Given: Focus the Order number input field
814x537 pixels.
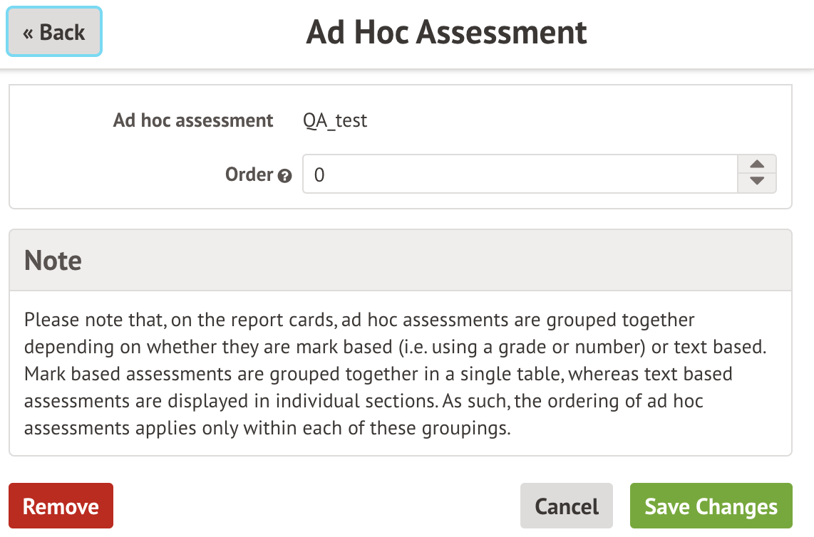Looking at the screenshot, I should 519,174.
